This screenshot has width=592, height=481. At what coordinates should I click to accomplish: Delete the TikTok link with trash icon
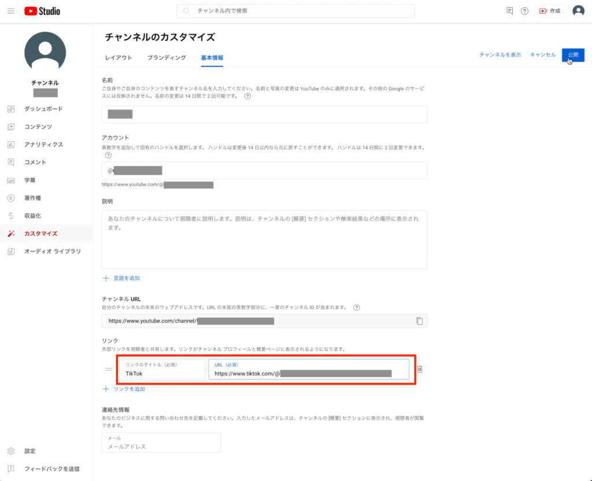pyautogui.click(x=420, y=369)
